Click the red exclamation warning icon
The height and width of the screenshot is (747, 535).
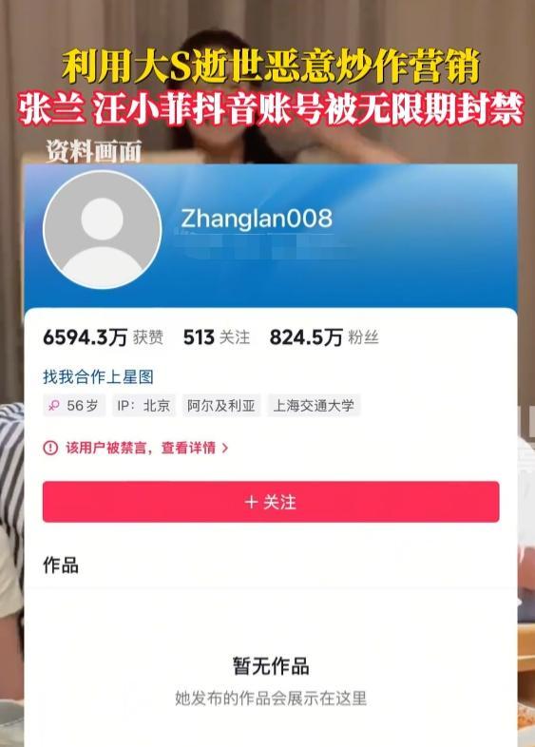point(50,448)
